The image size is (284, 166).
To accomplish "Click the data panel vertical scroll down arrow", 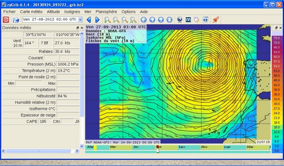I will (82, 146).
